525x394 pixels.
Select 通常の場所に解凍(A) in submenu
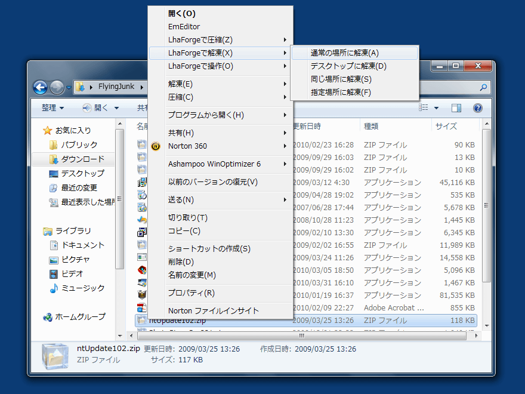354,53
